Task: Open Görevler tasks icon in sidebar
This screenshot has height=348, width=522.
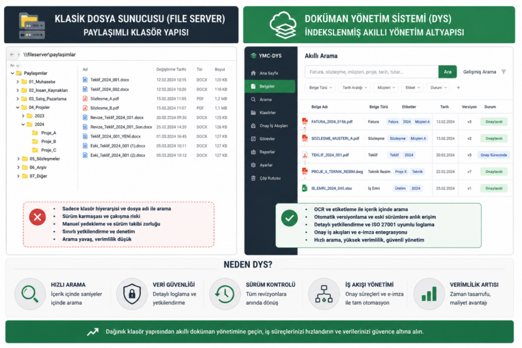Action: 253,139
